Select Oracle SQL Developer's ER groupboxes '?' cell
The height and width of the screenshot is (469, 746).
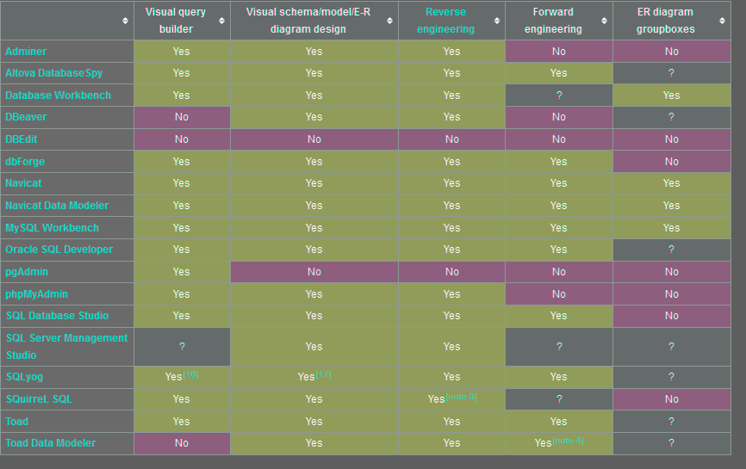point(672,250)
